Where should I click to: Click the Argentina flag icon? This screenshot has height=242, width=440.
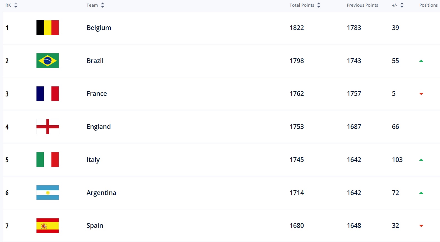[x=48, y=193]
